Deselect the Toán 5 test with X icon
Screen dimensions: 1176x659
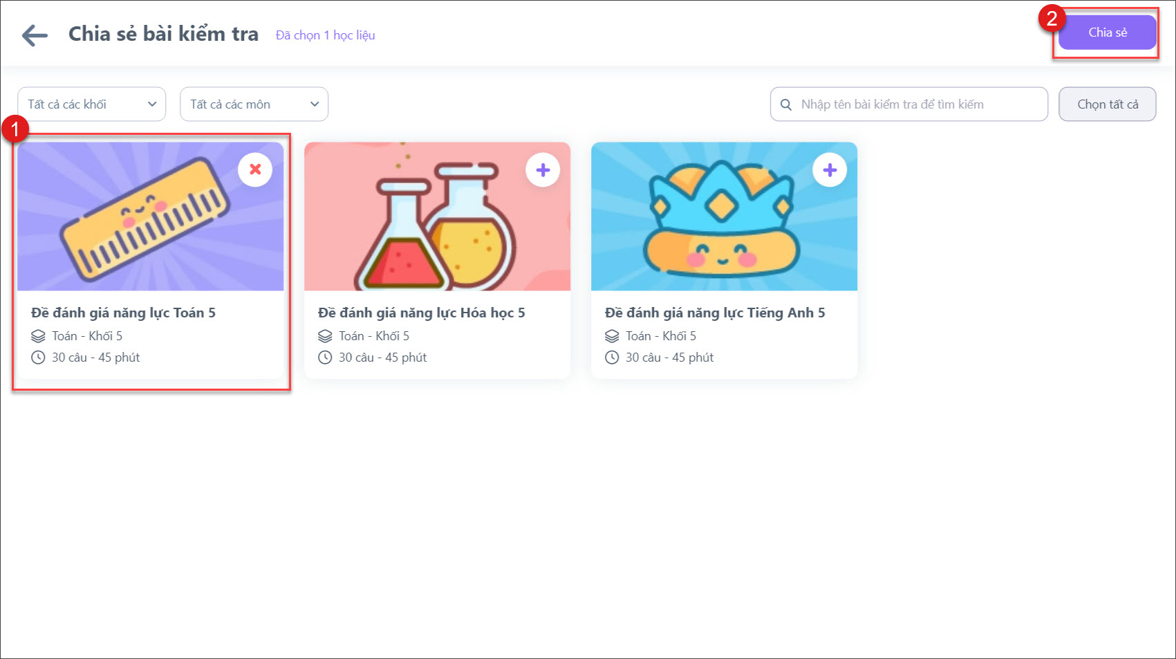[255, 169]
